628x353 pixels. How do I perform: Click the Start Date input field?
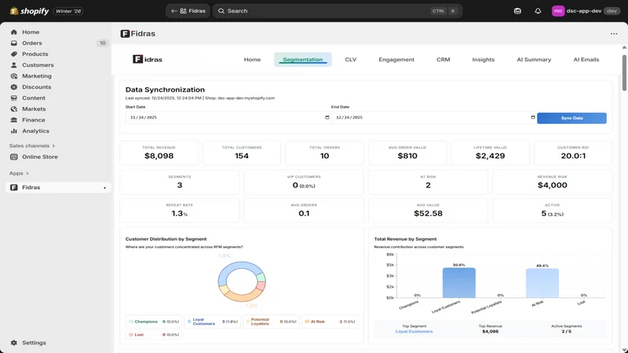click(x=228, y=117)
